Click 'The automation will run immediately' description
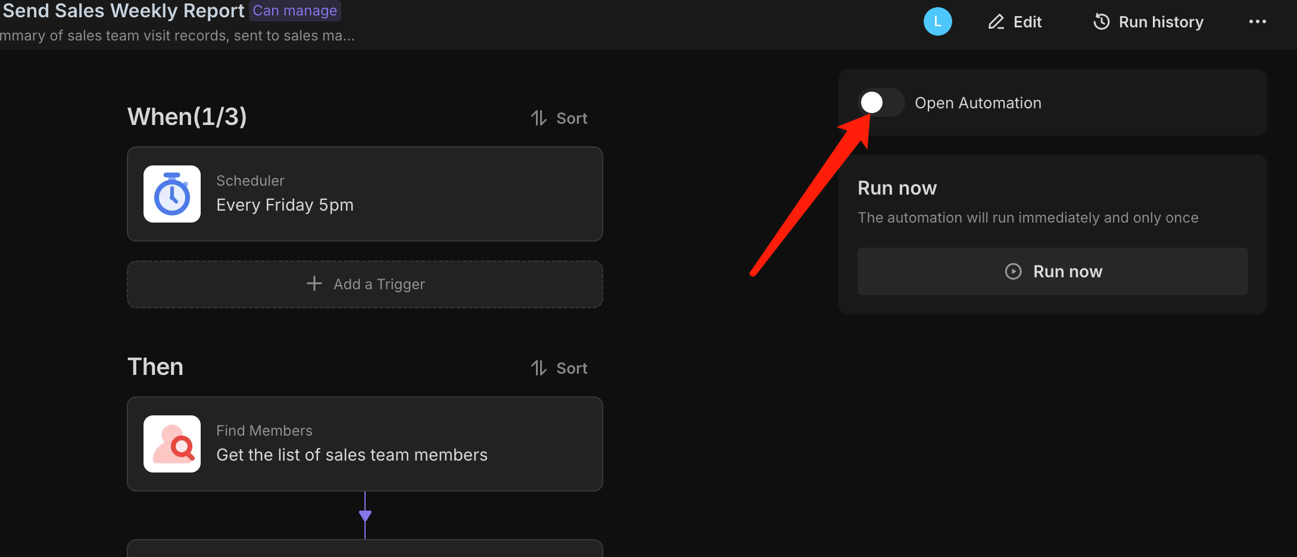Image resolution: width=1297 pixels, height=557 pixels. 1028,218
